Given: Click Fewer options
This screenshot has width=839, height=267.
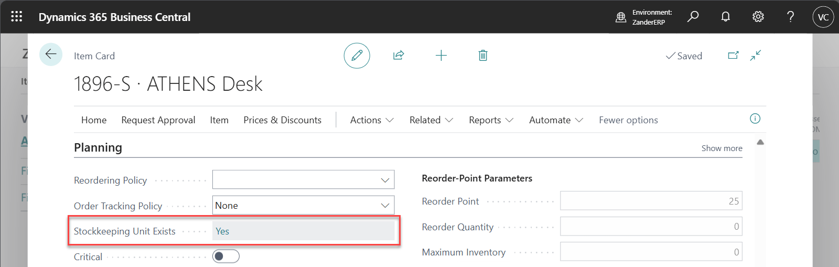Looking at the screenshot, I should pos(628,120).
